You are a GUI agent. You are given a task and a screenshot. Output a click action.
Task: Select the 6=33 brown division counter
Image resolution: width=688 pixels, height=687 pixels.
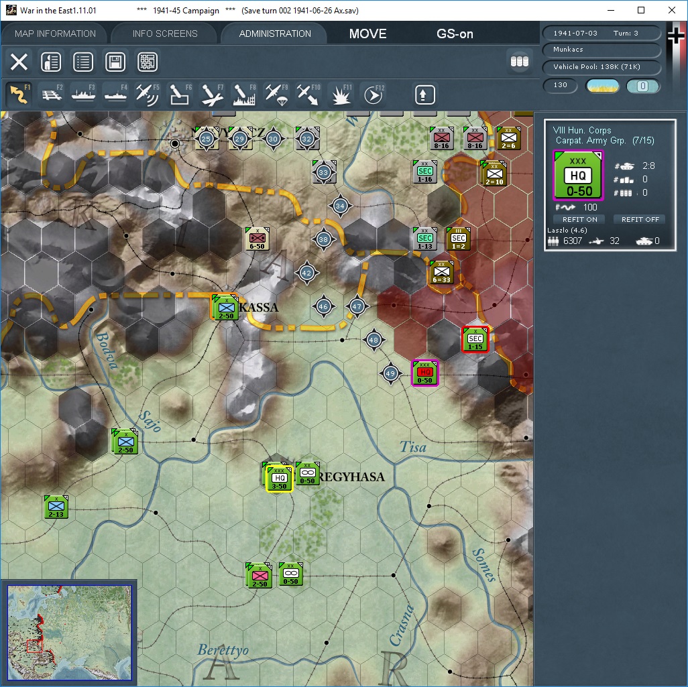click(441, 272)
